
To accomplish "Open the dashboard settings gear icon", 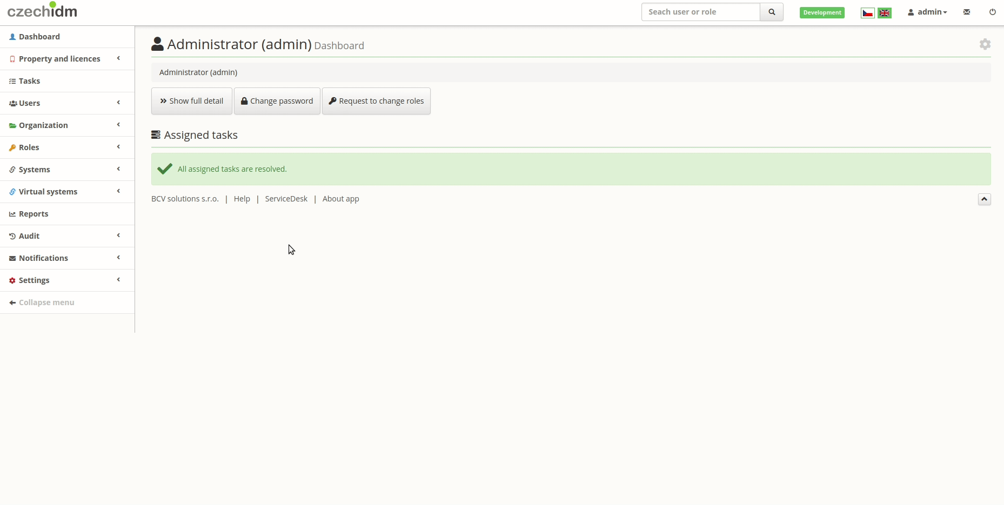I will [985, 44].
